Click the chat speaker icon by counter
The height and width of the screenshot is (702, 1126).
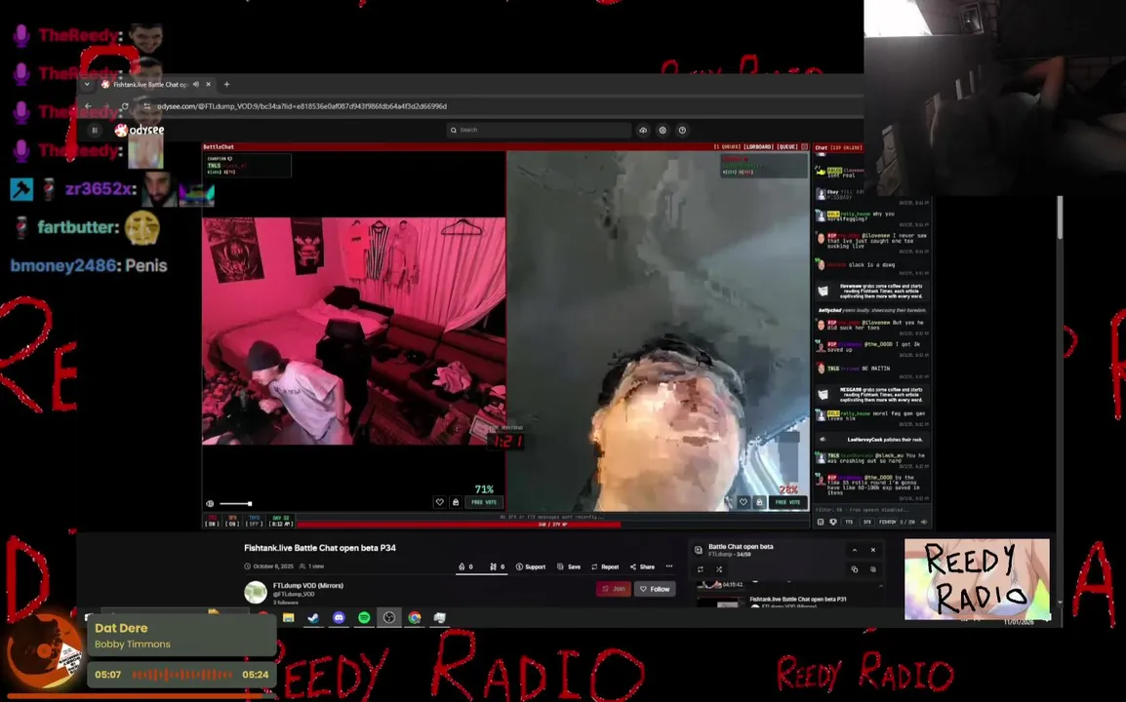925,523
